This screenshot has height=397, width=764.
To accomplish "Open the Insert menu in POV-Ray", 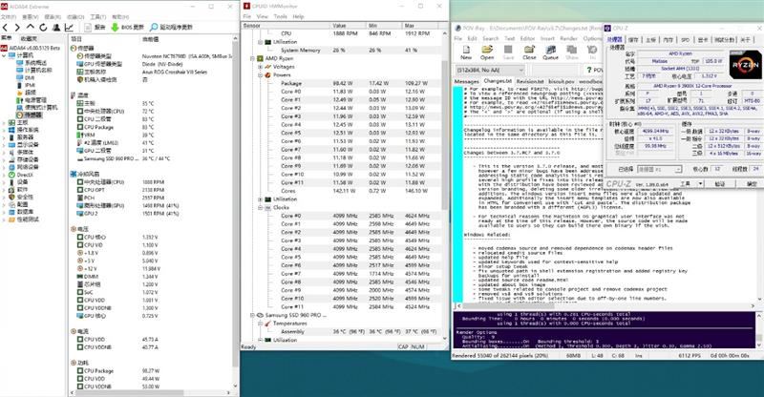I will [x=547, y=38].
